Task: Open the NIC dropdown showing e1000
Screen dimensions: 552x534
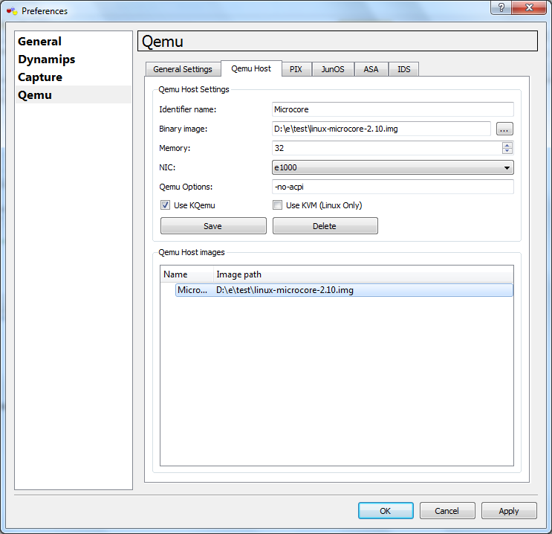Action: [x=392, y=167]
